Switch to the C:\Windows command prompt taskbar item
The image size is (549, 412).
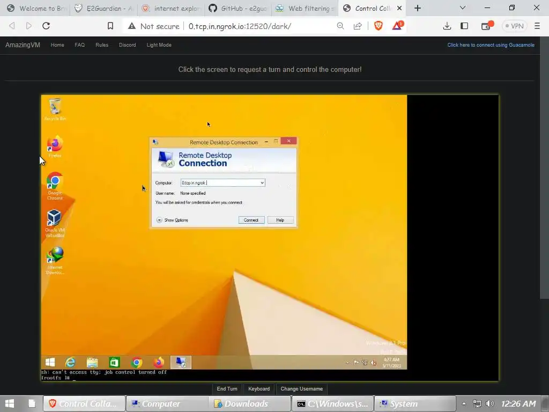point(332,403)
